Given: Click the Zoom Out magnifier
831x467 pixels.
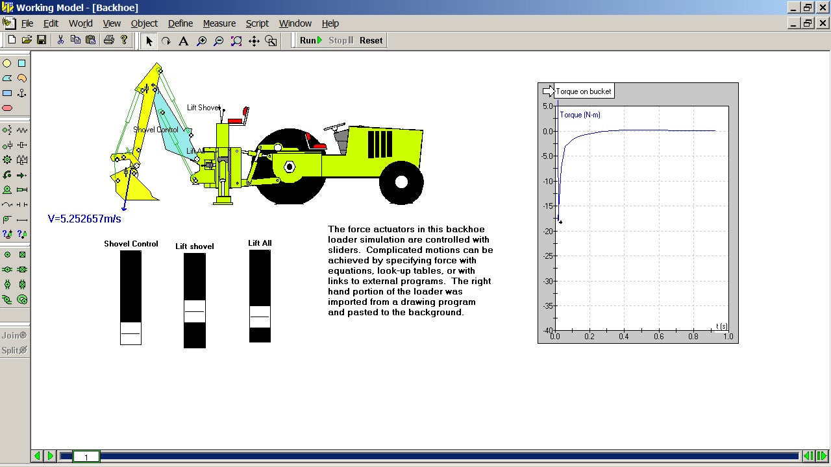Looking at the screenshot, I should point(219,41).
